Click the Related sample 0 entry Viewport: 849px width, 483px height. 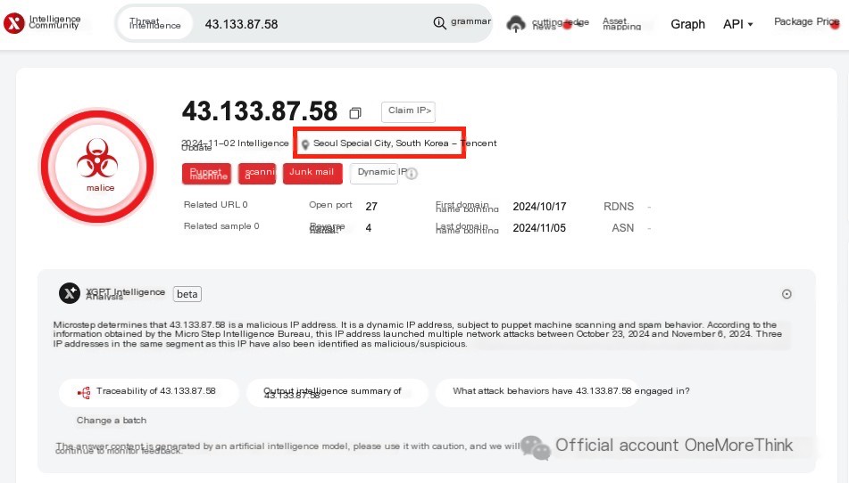coord(221,226)
